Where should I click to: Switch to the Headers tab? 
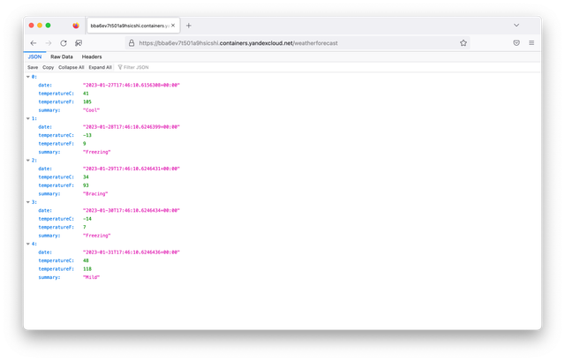[92, 56]
